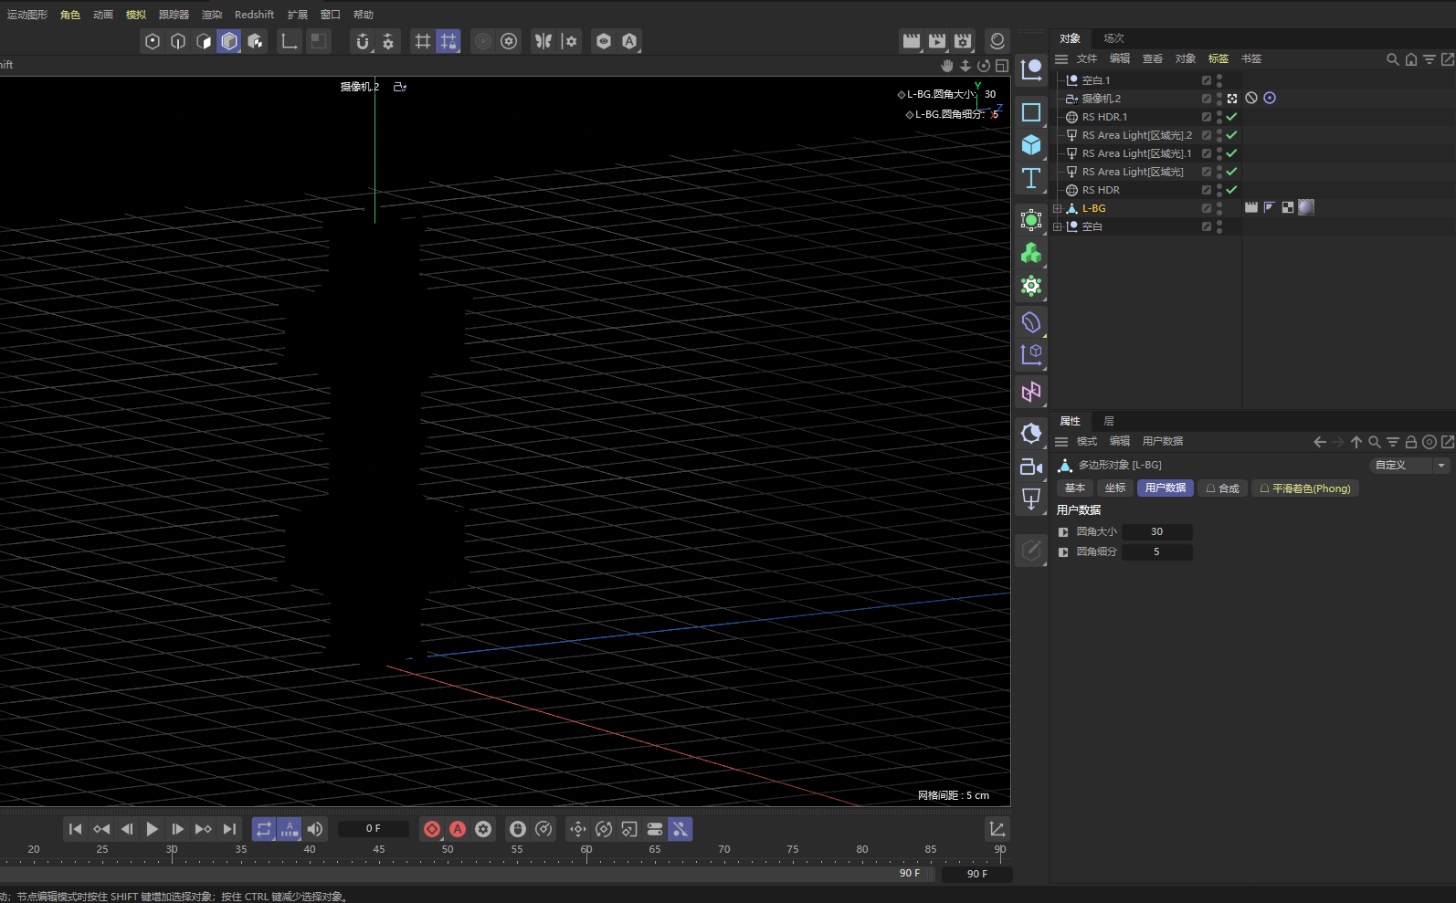1456x903 pixels.
Task: Open the 标签 menu in object manager
Action: point(1219,58)
